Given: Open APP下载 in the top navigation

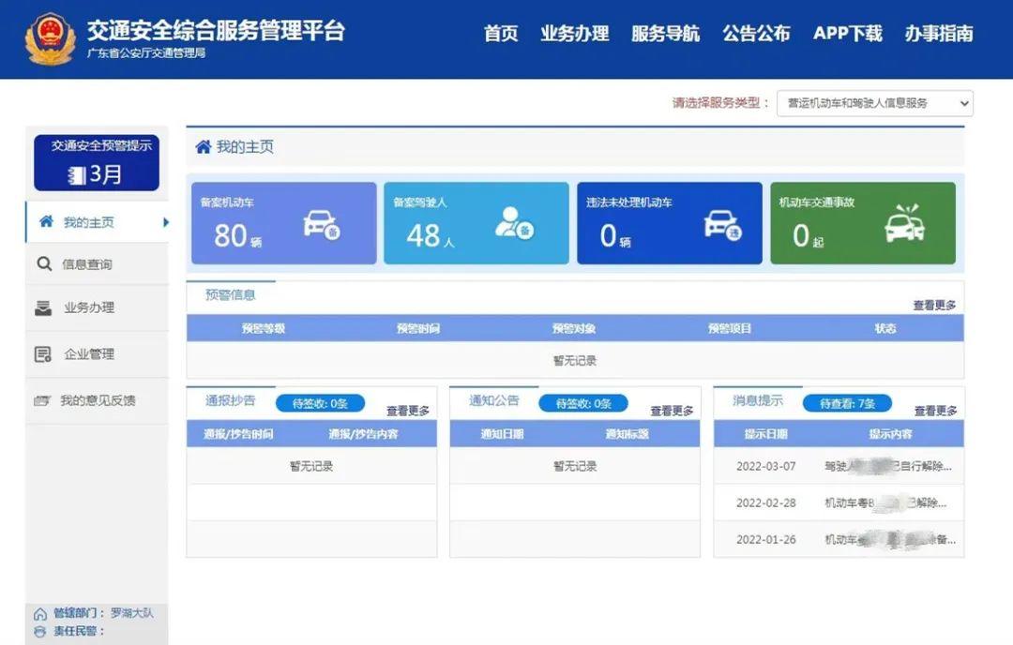Looking at the screenshot, I should (x=847, y=34).
